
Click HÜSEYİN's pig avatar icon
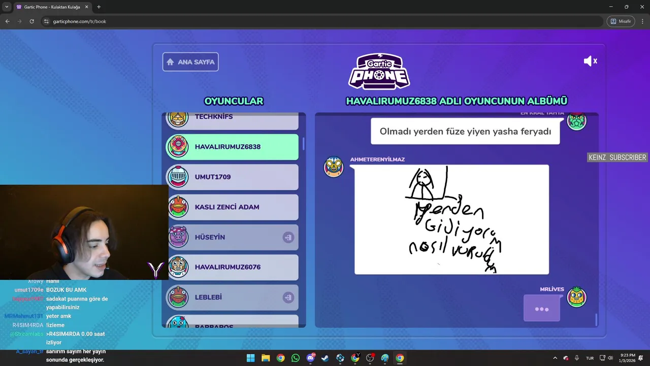point(178,237)
